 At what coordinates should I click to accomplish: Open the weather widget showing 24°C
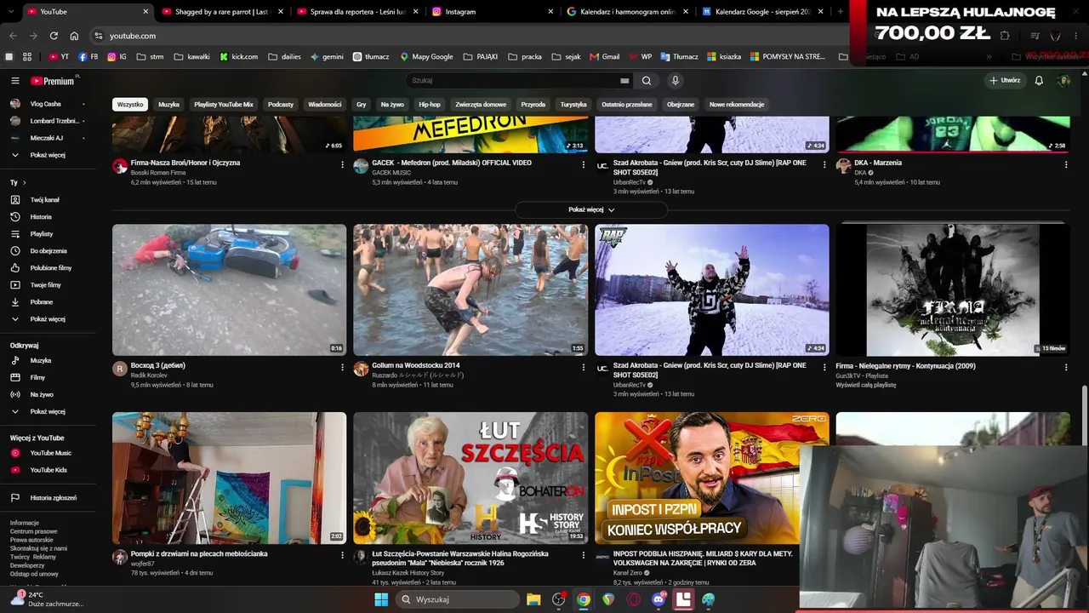47,599
